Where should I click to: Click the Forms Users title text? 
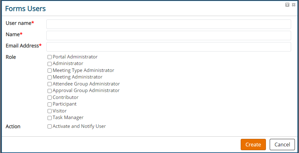click(25, 8)
